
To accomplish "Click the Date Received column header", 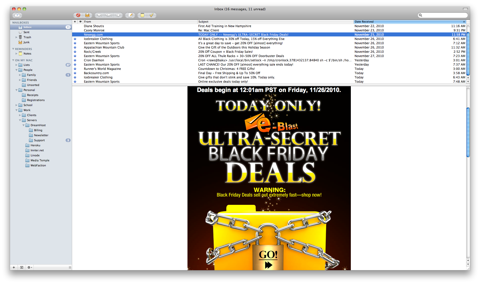I will [410, 22].
